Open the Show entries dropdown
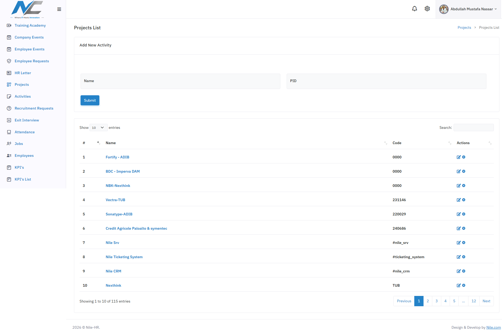This screenshot has height=335, width=502. [x=99, y=128]
